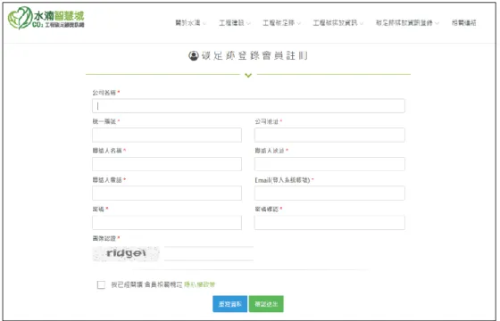
Task: Click the green chevron under the page title
Action: coord(248,75)
